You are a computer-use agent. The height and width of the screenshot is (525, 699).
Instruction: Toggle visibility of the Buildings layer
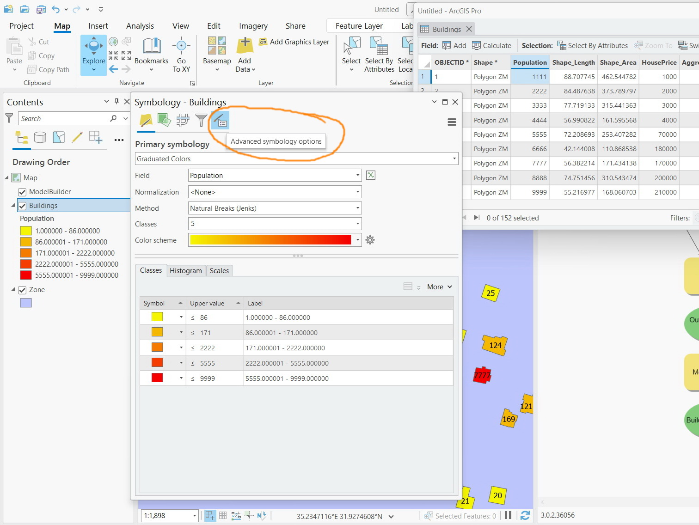point(22,205)
